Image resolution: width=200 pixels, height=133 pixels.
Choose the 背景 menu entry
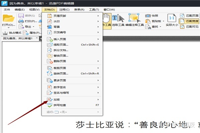(72, 27)
